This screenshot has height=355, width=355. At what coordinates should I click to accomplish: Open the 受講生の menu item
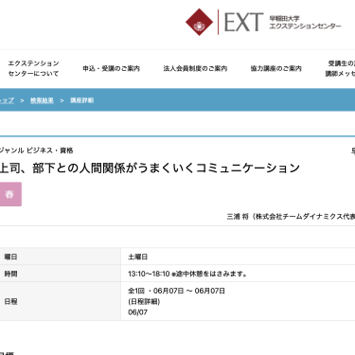coord(340,68)
